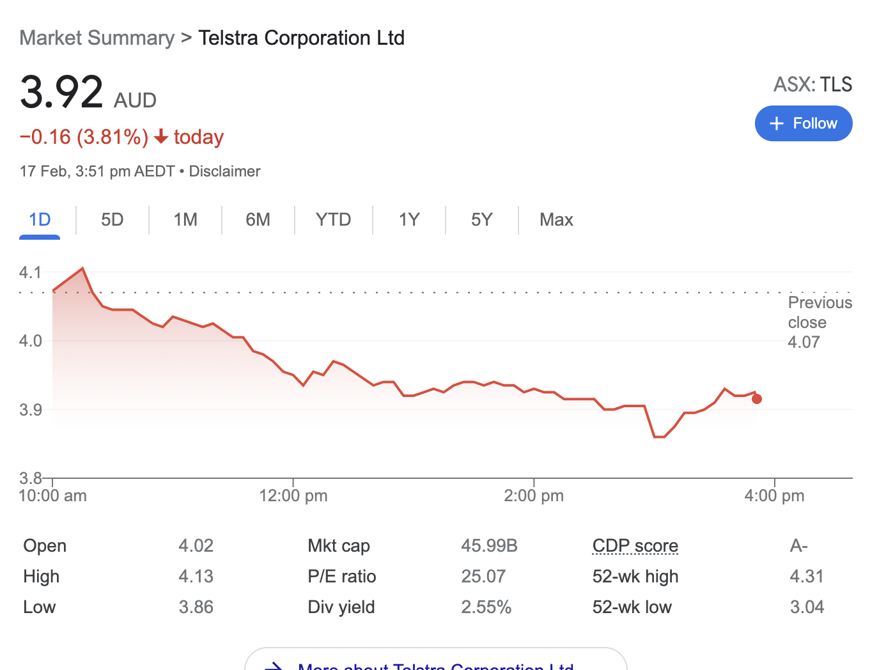Click the red down arrow icon
This screenshot has height=670, width=886.
tap(161, 137)
